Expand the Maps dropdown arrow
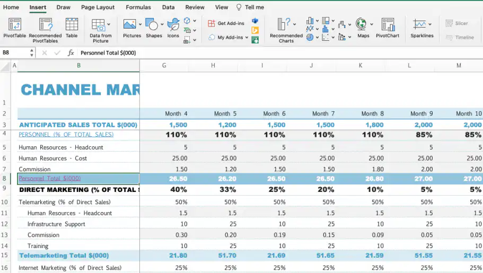 (372, 24)
